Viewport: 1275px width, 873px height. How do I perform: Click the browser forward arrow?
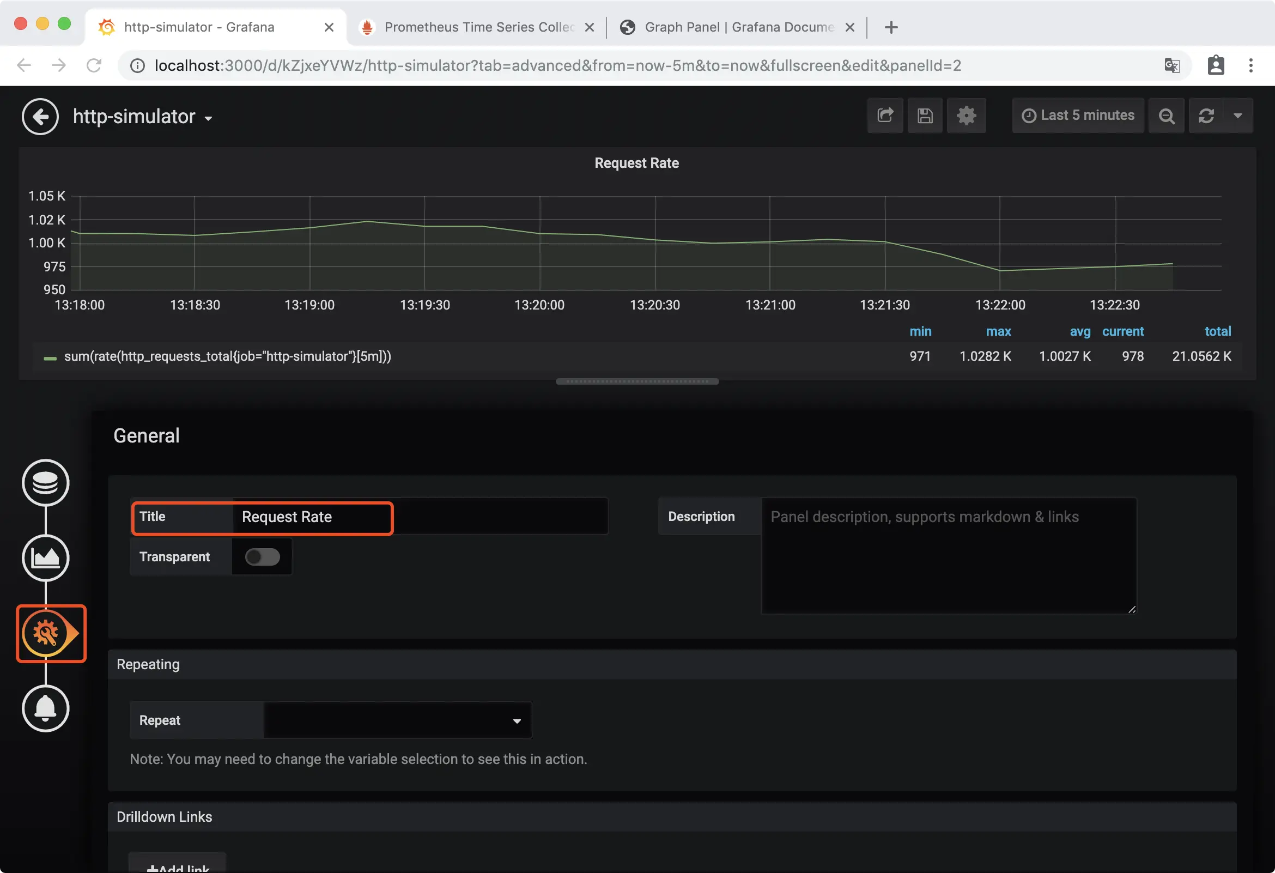[59, 65]
